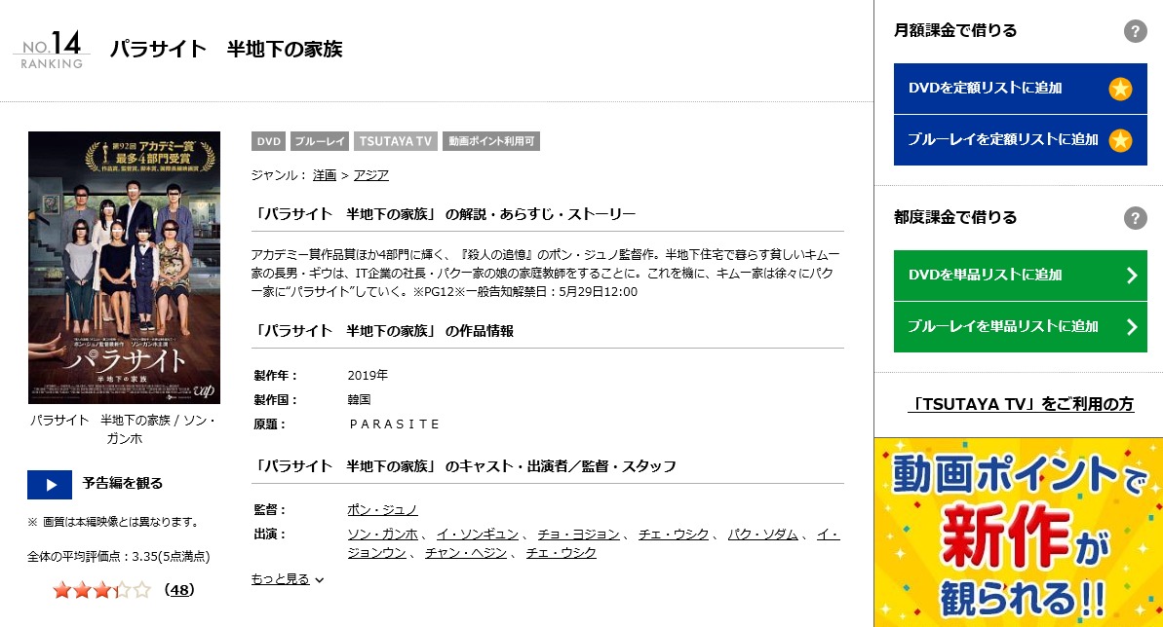Open cast member イ・ソンギュン link

pos(477,535)
